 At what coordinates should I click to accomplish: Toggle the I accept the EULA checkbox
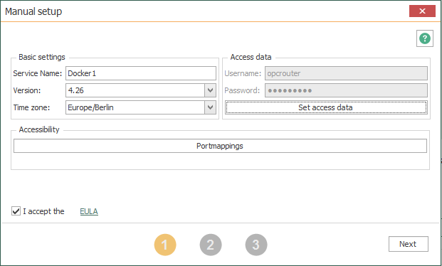16,211
